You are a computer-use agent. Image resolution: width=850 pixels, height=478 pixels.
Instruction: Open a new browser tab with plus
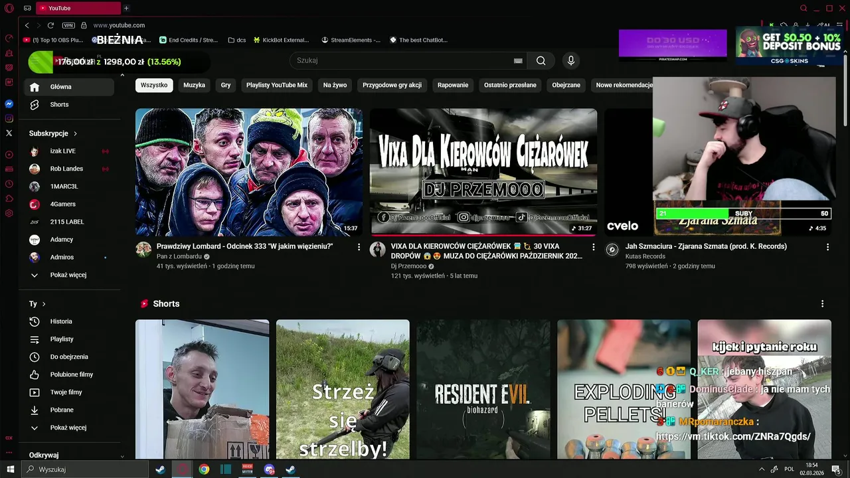click(x=126, y=8)
